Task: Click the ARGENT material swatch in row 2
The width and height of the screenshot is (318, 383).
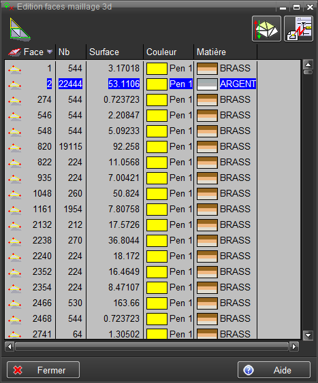Action: coord(207,84)
